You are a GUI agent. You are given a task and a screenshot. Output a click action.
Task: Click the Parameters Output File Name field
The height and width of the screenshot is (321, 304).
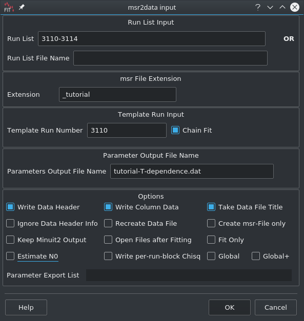(192, 171)
